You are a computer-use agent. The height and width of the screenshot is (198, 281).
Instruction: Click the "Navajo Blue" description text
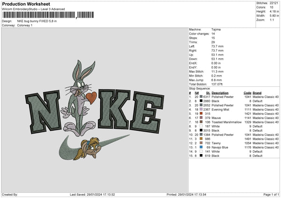pyautogui.click(x=220, y=147)
